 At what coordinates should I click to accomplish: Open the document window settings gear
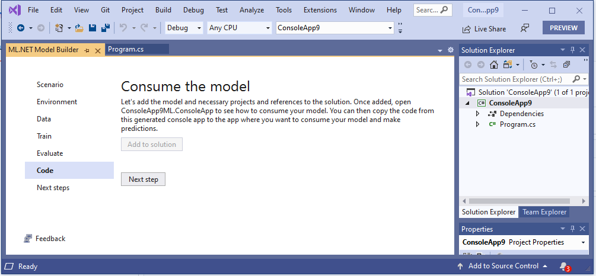pyautogui.click(x=451, y=50)
